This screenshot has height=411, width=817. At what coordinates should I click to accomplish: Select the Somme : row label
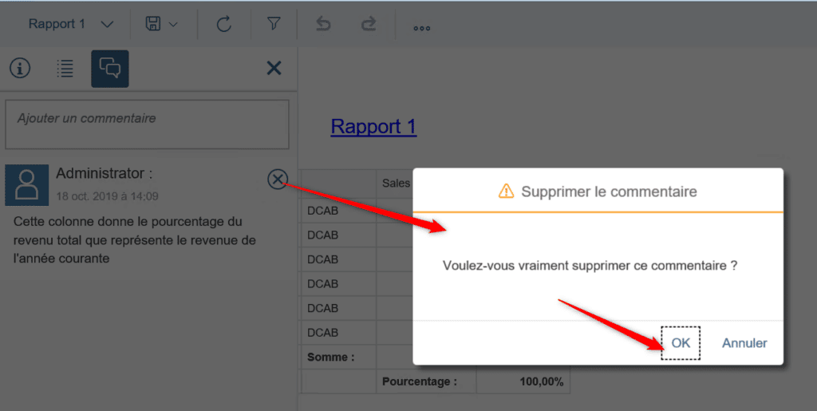(331, 357)
